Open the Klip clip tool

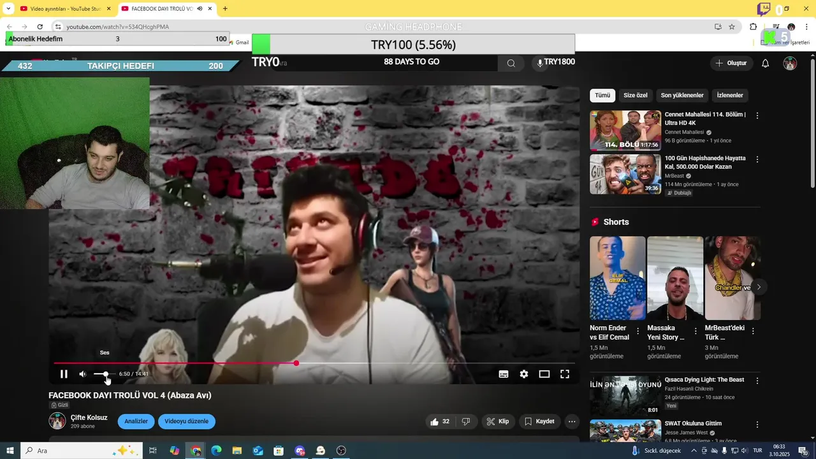tap(497, 421)
